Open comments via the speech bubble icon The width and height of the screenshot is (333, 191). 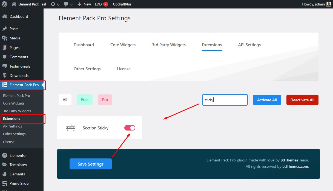click(66, 4)
